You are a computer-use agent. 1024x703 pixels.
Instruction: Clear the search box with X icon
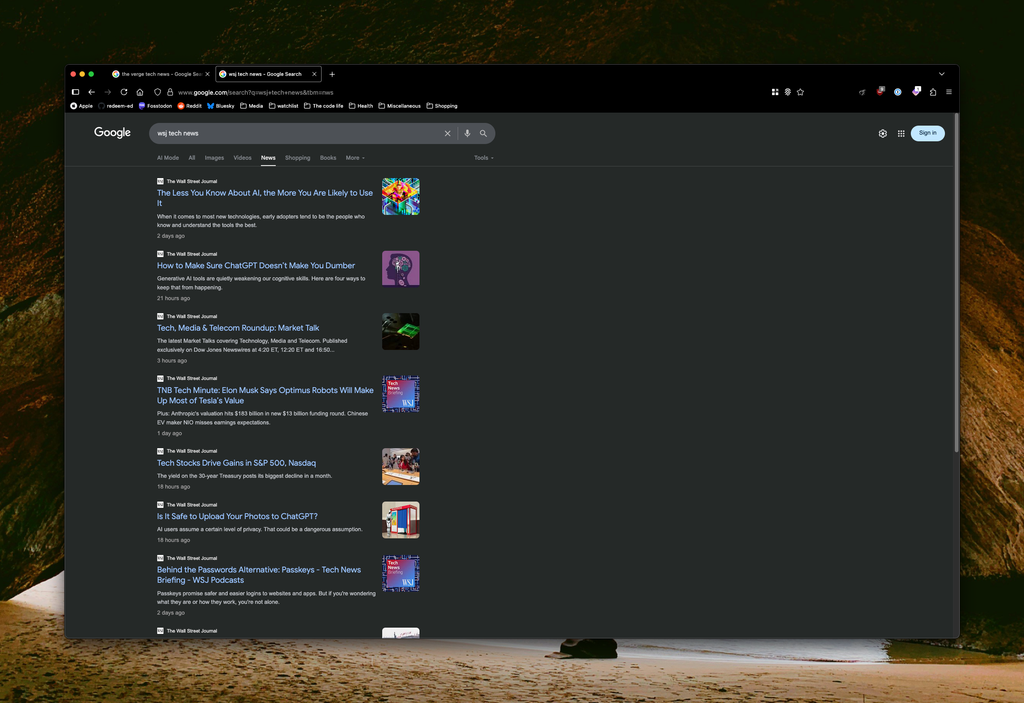[447, 133]
